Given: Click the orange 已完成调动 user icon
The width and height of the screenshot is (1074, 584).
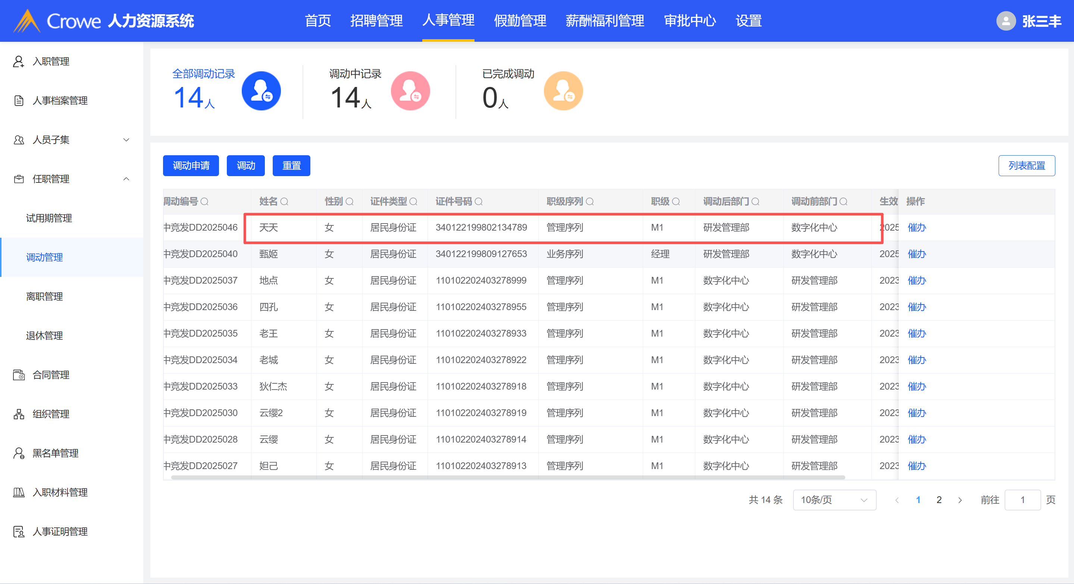Looking at the screenshot, I should 563,91.
